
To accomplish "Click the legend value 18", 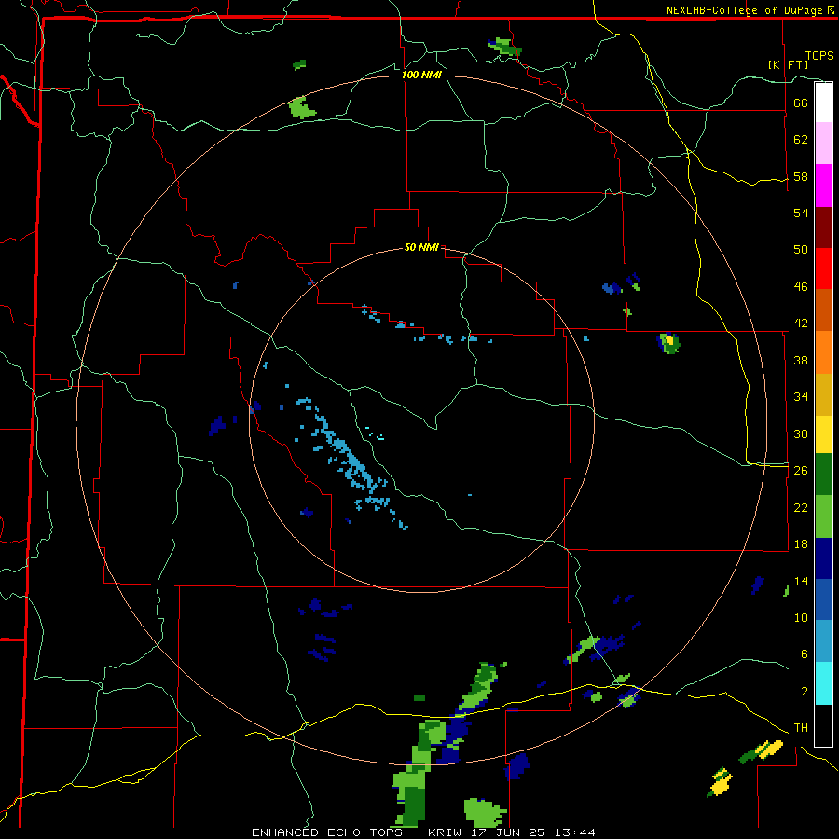I will (801, 544).
